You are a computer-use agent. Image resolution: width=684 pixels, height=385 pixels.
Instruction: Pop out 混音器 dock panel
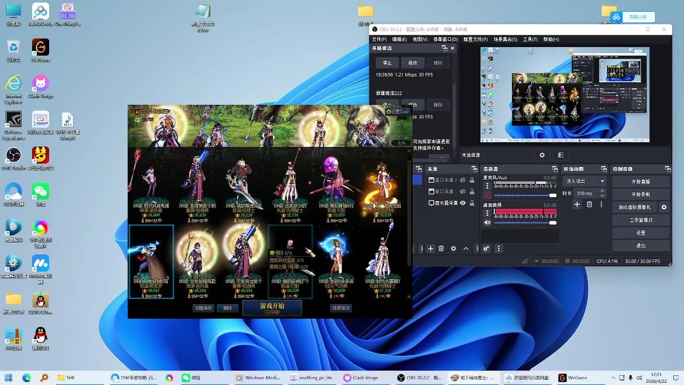pos(556,169)
